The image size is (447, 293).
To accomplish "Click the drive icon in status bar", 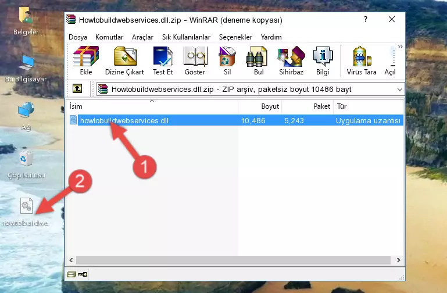I will (71, 274).
